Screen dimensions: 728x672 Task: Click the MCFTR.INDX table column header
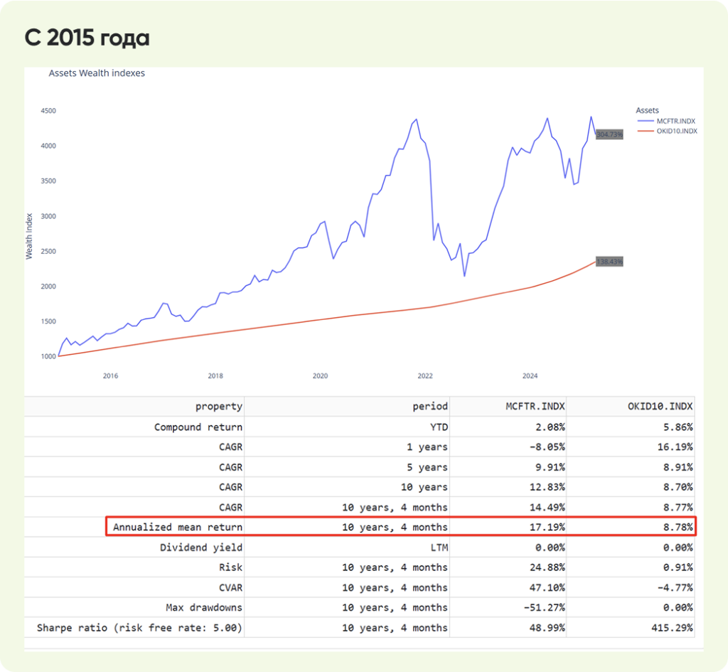point(535,406)
